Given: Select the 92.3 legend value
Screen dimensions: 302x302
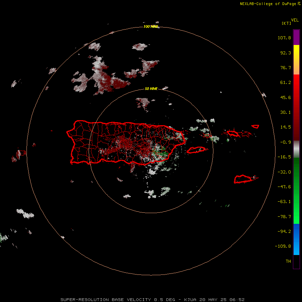Looking at the screenshot, I should [286, 53].
